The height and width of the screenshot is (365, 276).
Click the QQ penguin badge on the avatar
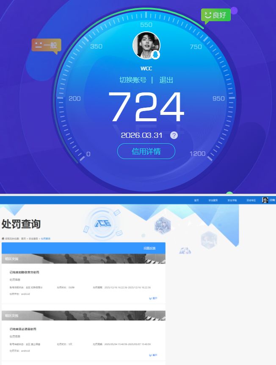[x=155, y=55]
